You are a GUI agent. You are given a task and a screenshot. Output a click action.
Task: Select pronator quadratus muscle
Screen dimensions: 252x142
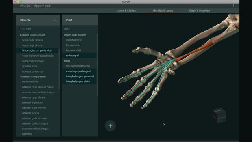(x=32, y=71)
